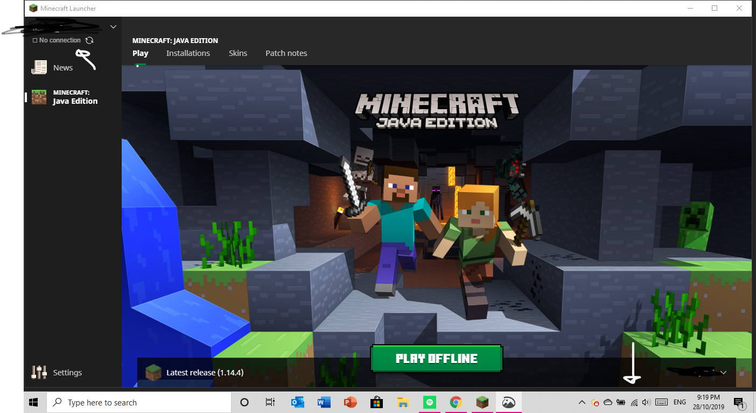Open the Latest release version selector
Viewport: 756px width, 413px height.
(x=205, y=372)
